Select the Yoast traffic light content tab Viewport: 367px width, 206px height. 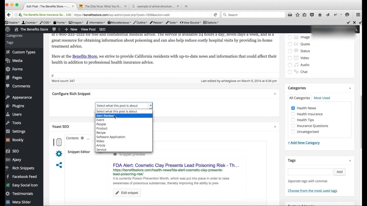pos(59,142)
